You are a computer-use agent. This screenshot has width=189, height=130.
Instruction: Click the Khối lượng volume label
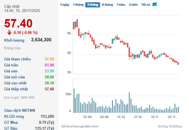(14, 40)
